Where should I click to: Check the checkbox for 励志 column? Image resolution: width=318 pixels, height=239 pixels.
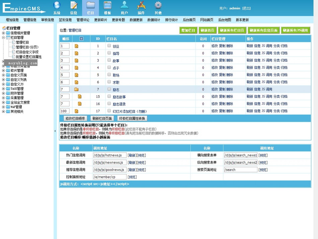tap(109, 89)
